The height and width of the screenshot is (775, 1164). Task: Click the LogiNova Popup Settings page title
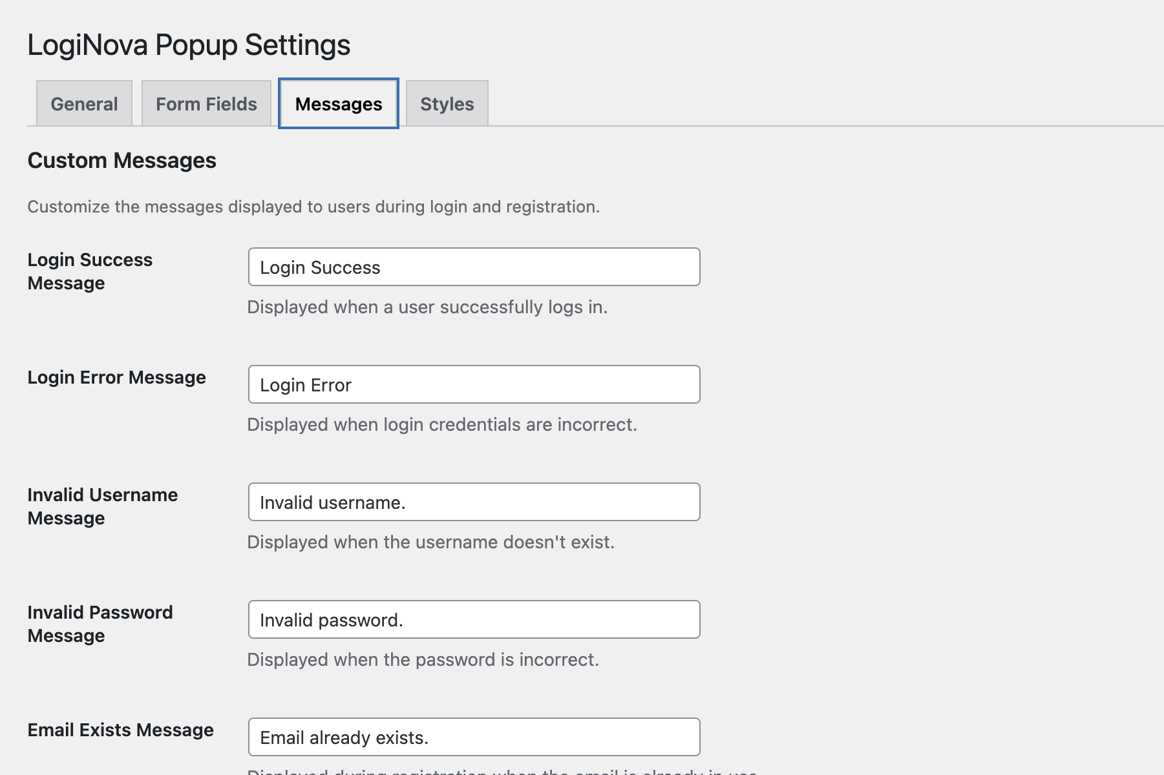click(188, 45)
